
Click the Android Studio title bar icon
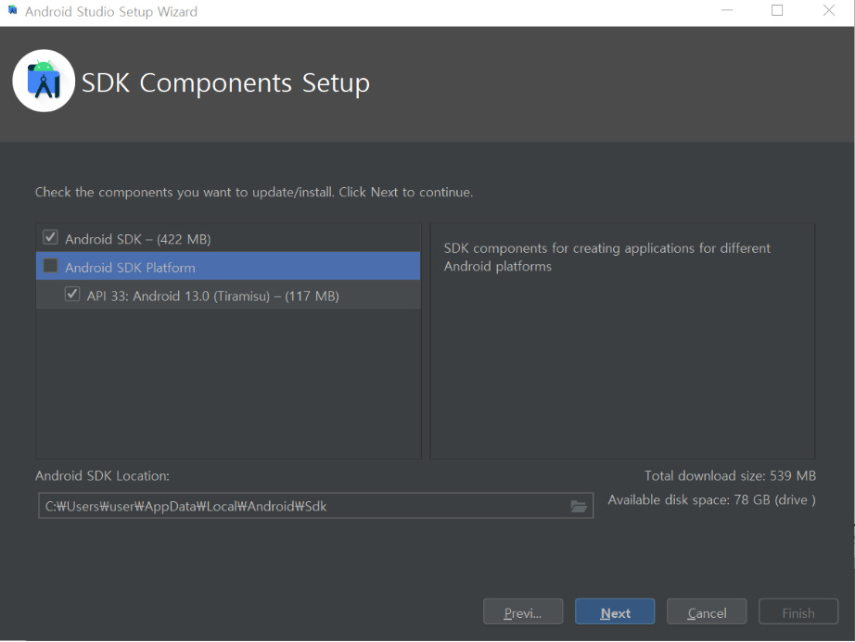pyautogui.click(x=12, y=10)
